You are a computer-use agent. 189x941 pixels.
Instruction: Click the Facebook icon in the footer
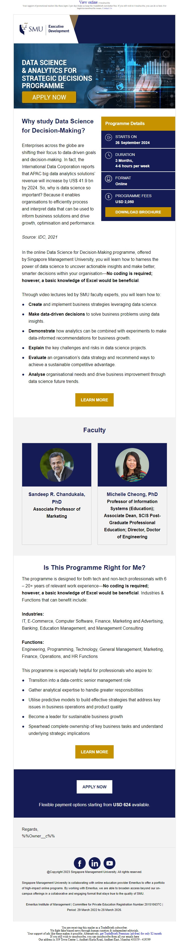(80, 863)
